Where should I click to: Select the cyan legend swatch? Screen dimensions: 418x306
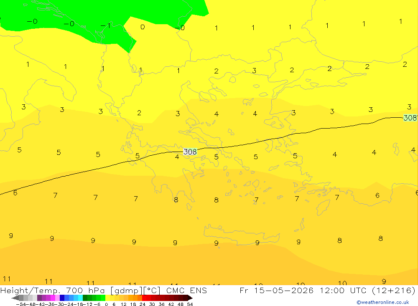tap(80, 298)
